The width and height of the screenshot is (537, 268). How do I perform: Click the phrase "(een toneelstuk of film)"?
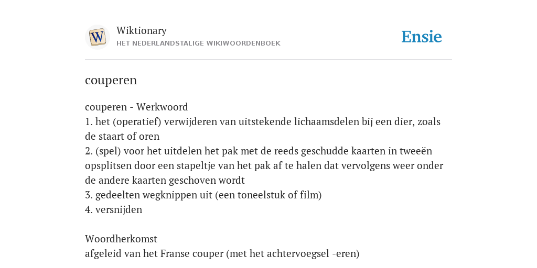[x=268, y=195]
